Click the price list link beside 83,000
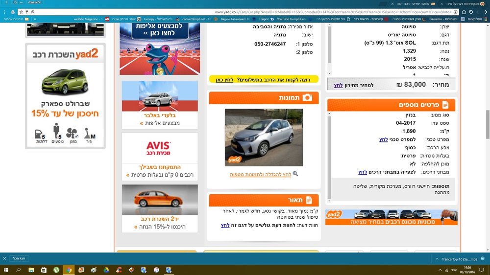This screenshot has height=275, width=490. click(x=338, y=85)
